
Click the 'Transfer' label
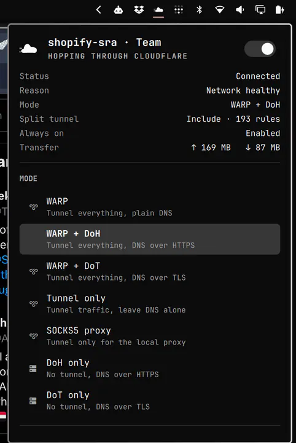pos(39,148)
